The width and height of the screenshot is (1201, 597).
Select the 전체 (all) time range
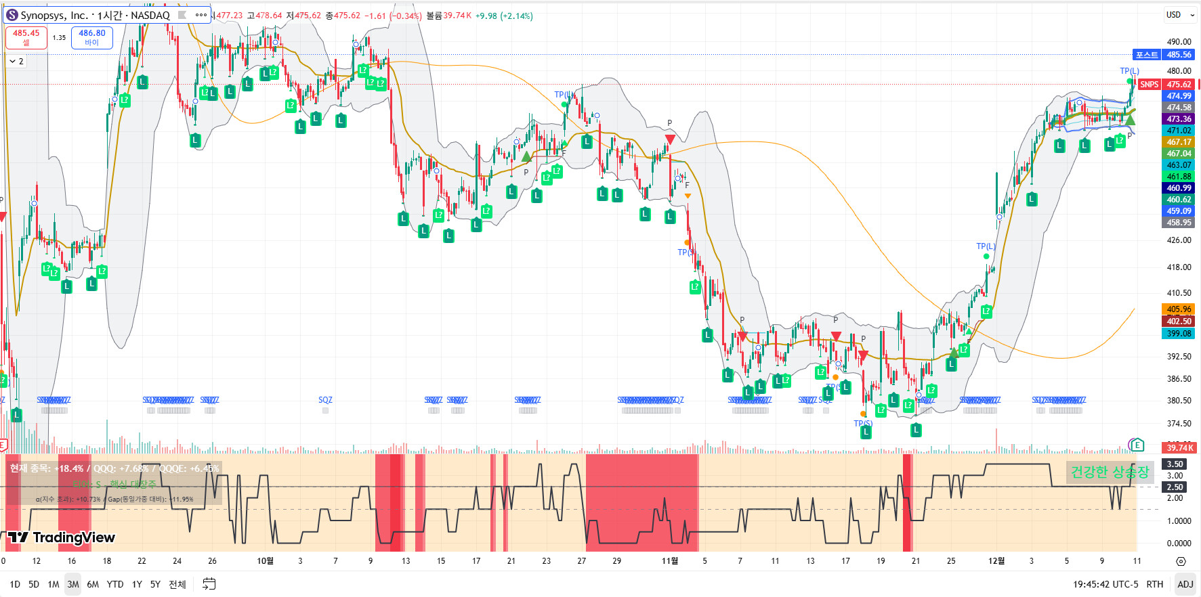click(177, 584)
